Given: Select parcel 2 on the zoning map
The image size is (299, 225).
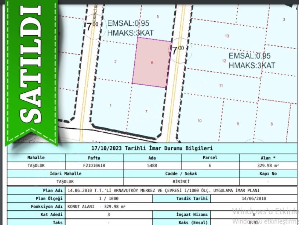Looking at the screenshot, I should click(x=115, y=62).
